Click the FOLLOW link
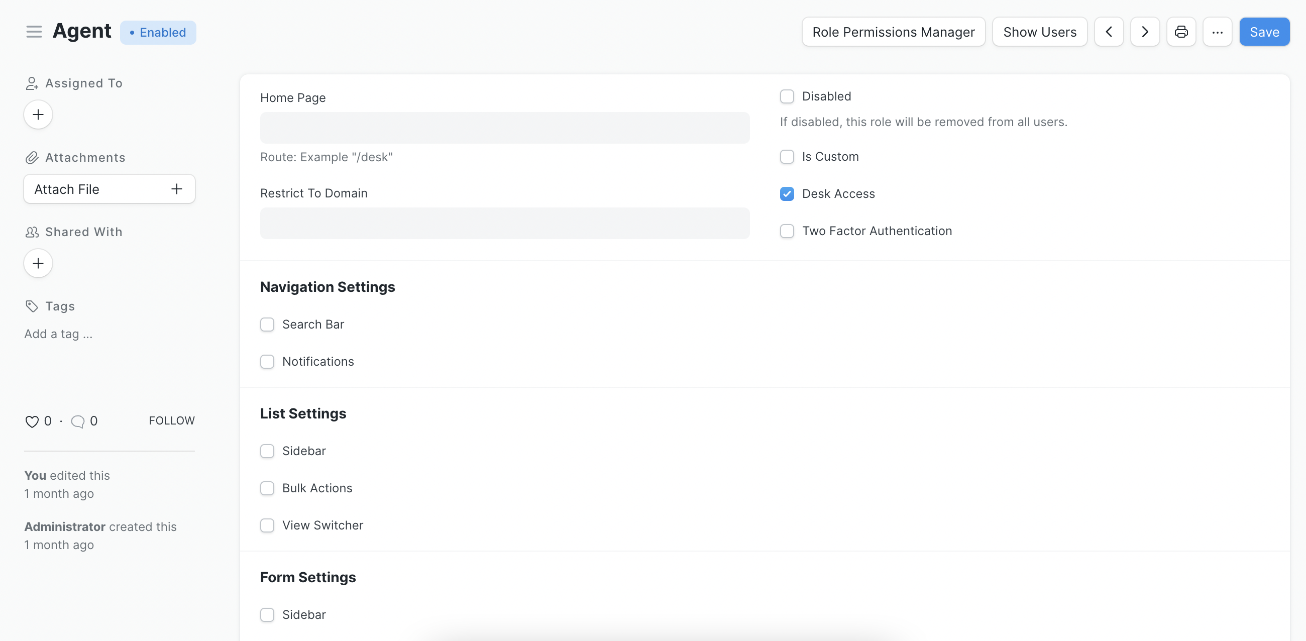 pyautogui.click(x=171, y=420)
